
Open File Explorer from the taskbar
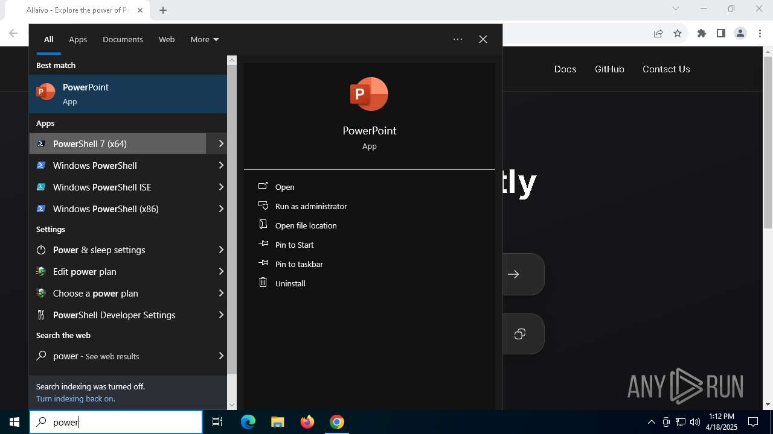coord(277,422)
